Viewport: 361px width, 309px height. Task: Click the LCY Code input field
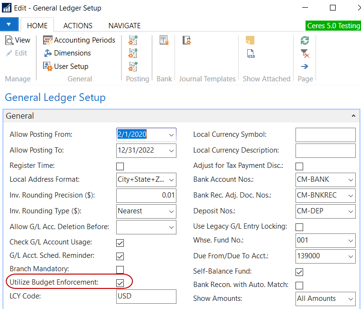point(146,297)
